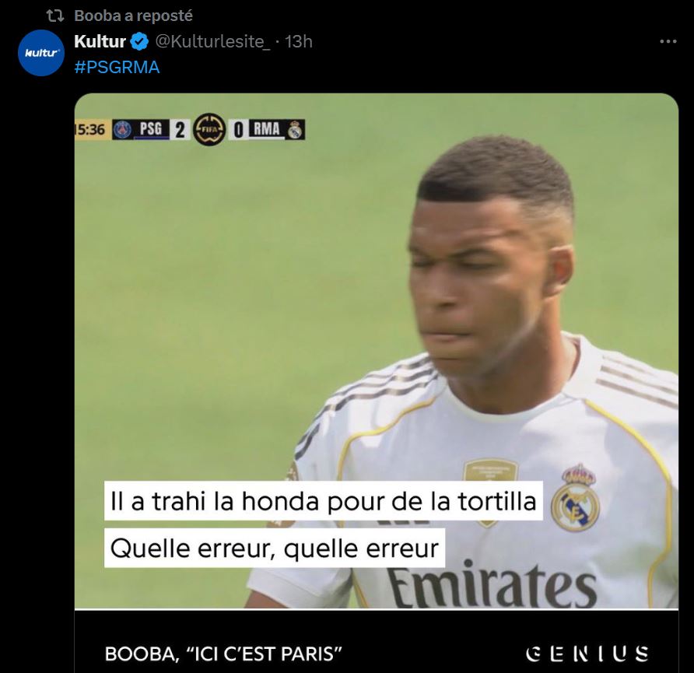The height and width of the screenshot is (673, 694).
Task: Open the three-dot more options menu
Action: (x=668, y=41)
